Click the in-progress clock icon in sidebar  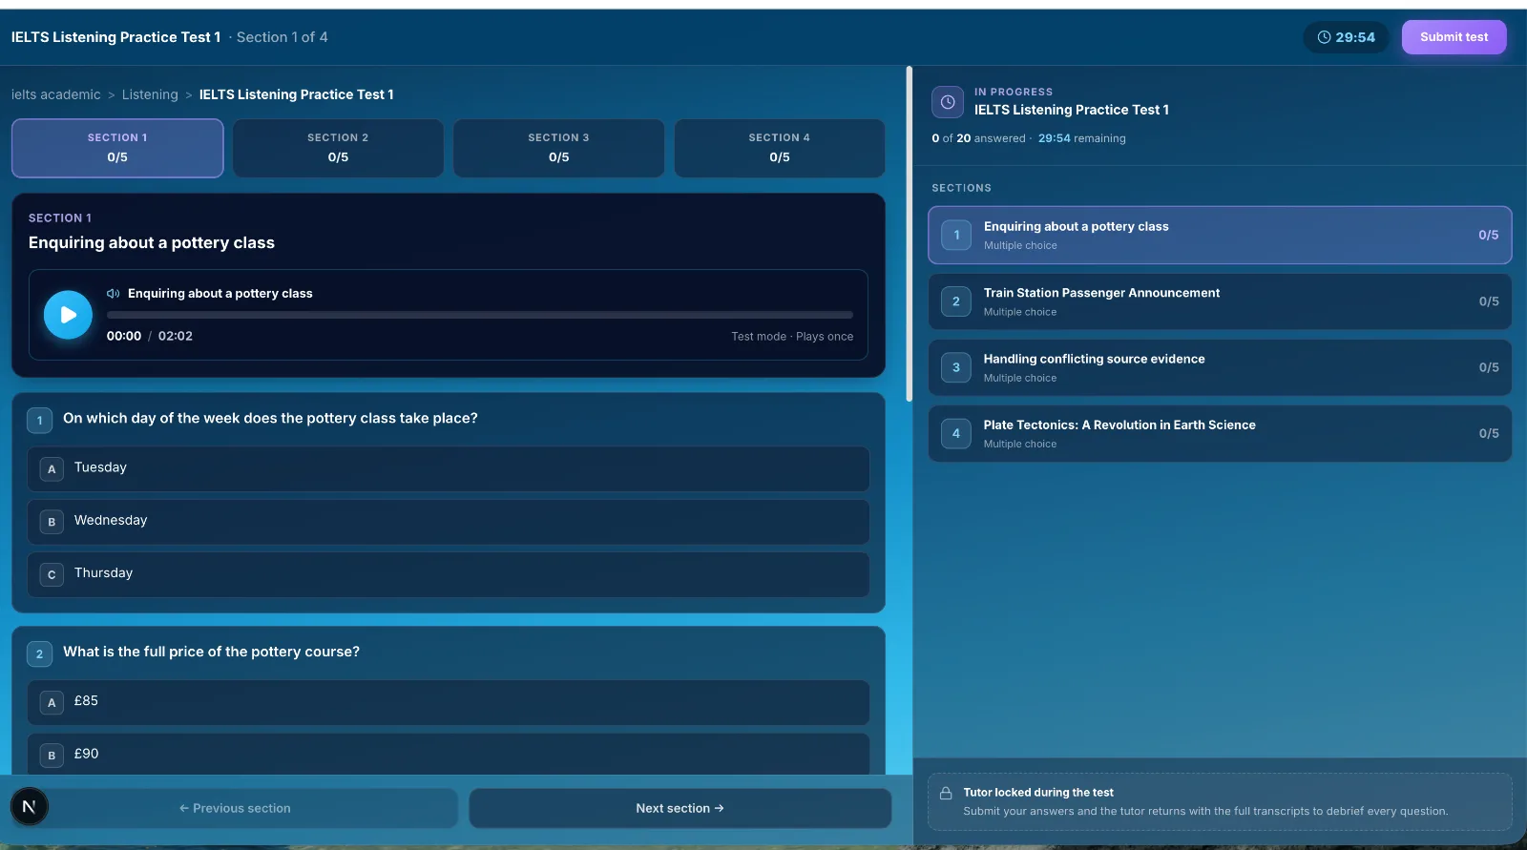948,101
